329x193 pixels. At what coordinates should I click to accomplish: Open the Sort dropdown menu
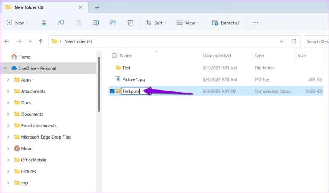[156, 23]
